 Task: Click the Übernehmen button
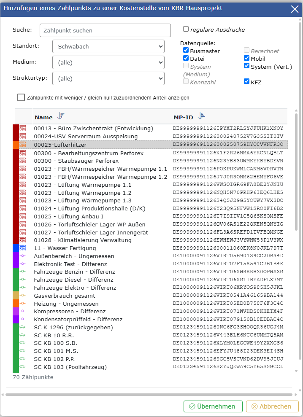213,406
